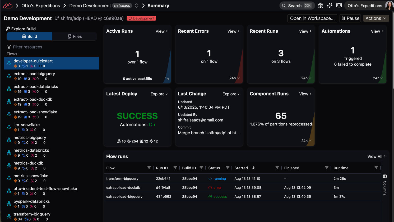Select the transform-bigquery flow in sidebar

pyautogui.click(x=52, y=216)
